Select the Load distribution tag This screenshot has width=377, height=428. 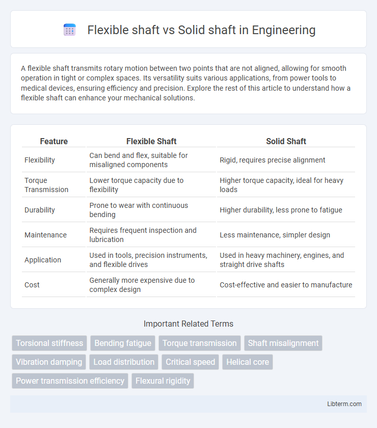click(x=124, y=362)
